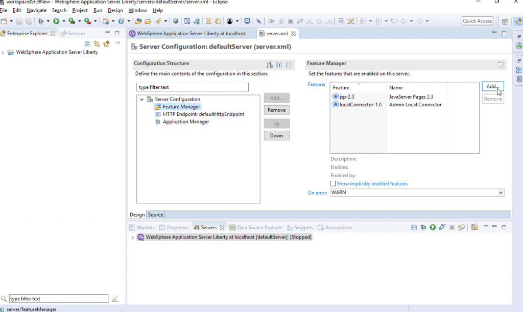The height and width of the screenshot is (312, 523).
Task: Click debug server icon in Servers view toolbar
Action: click(423, 227)
